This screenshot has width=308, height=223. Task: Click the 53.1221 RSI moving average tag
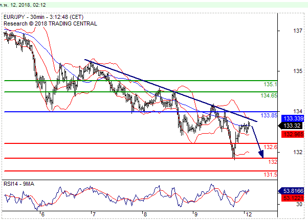pos(293,198)
